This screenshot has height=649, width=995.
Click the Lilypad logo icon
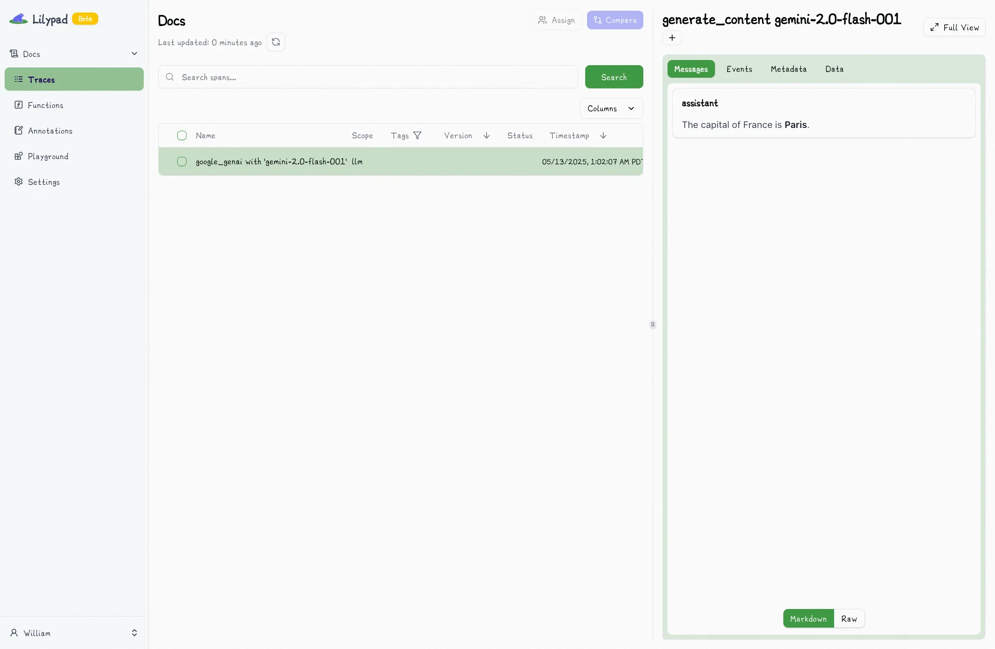pyautogui.click(x=19, y=19)
